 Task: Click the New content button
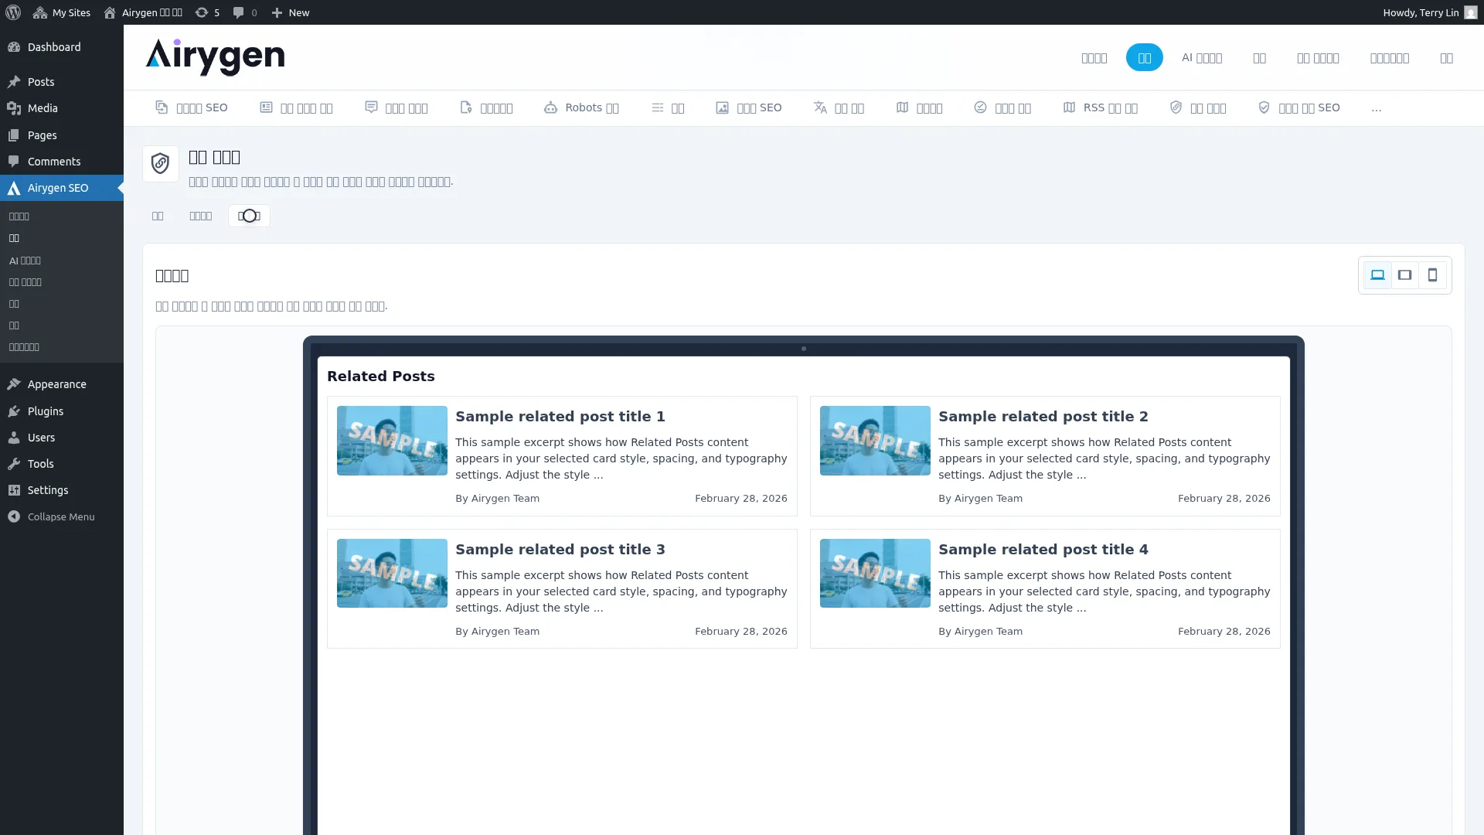[291, 12]
